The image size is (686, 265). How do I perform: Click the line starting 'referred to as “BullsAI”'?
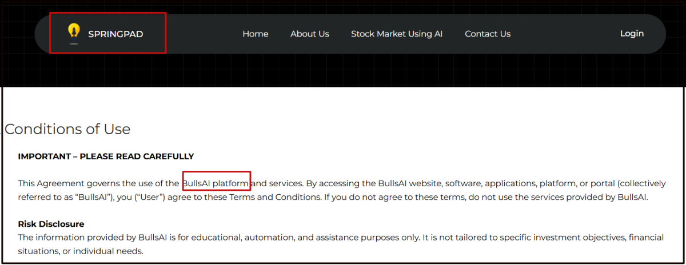[333, 197]
